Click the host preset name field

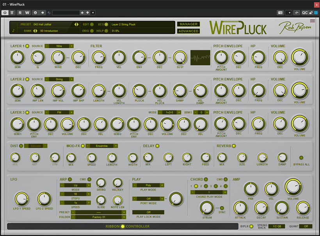coord(66,12)
